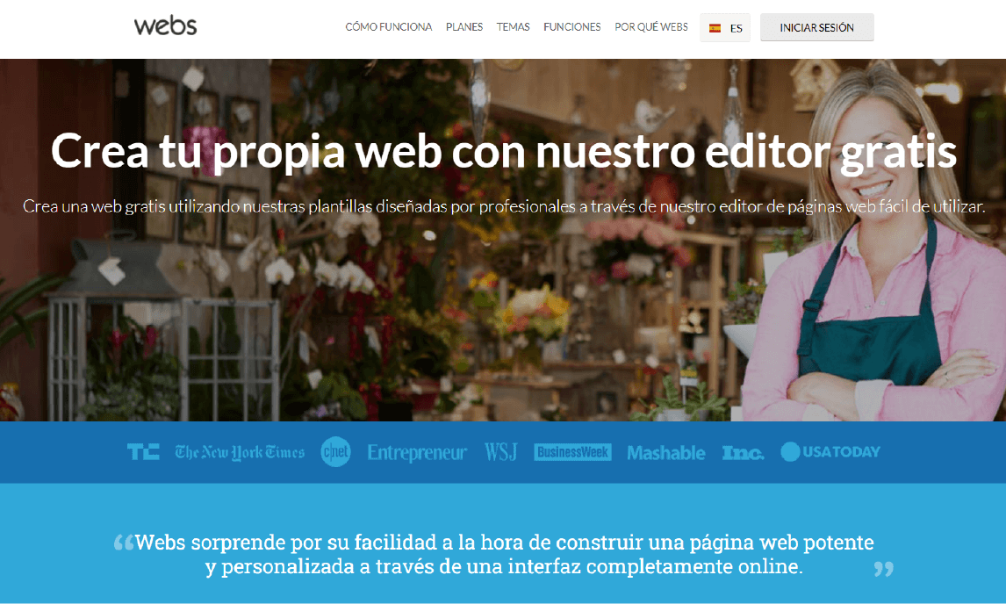Open the Planes menu item
Image resolution: width=1006 pixels, height=604 pixels.
pyautogui.click(x=464, y=27)
